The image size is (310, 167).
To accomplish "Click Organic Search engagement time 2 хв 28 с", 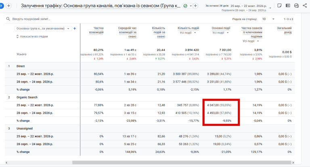I will 130,105.
